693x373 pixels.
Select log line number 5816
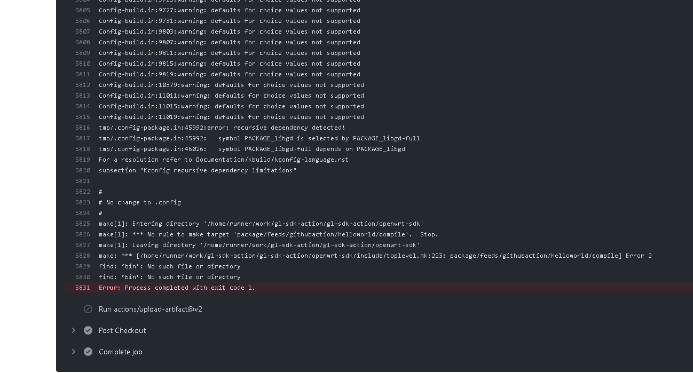[x=83, y=128]
